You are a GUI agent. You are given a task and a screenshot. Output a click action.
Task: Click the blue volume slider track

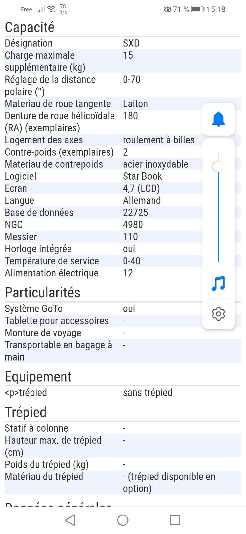click(x=218, y=216)
